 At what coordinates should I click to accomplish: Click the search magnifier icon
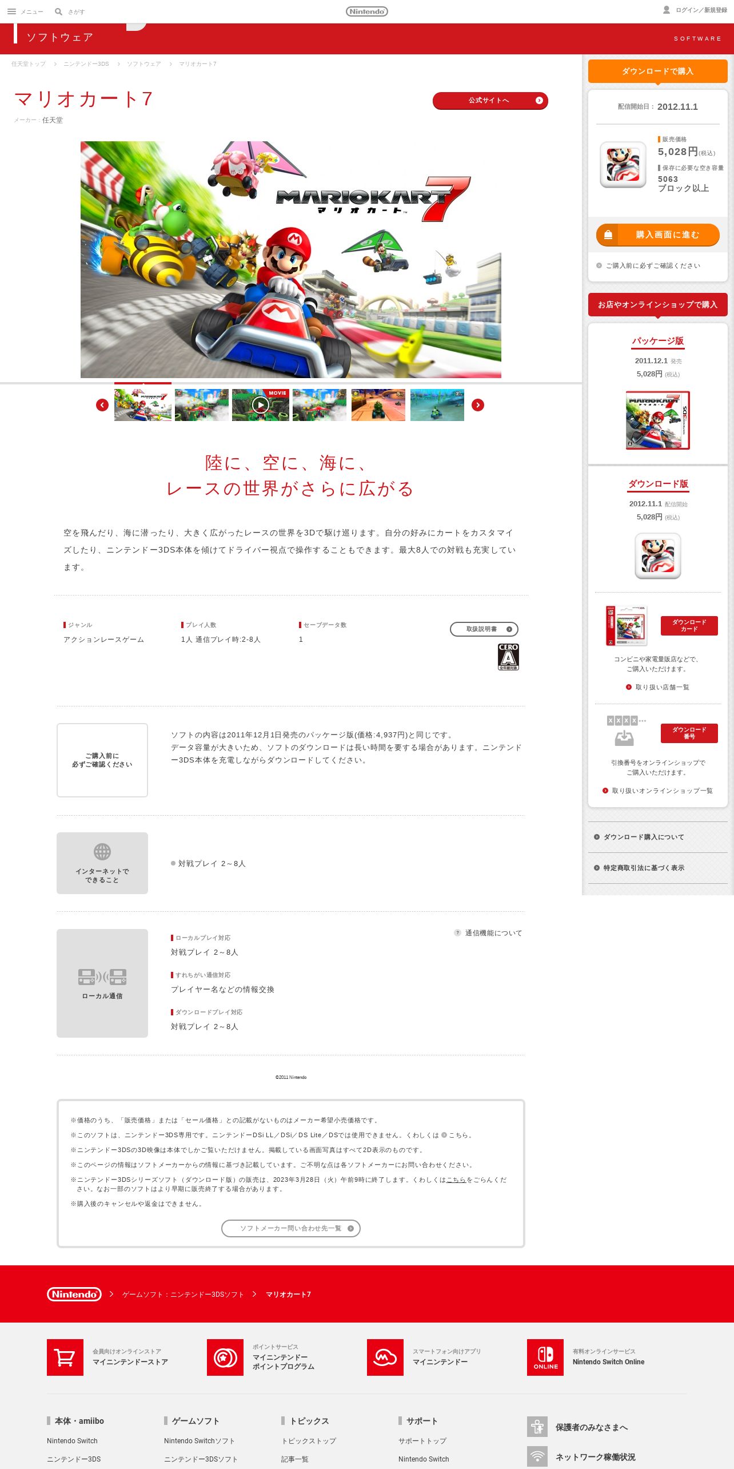[58, 11]
